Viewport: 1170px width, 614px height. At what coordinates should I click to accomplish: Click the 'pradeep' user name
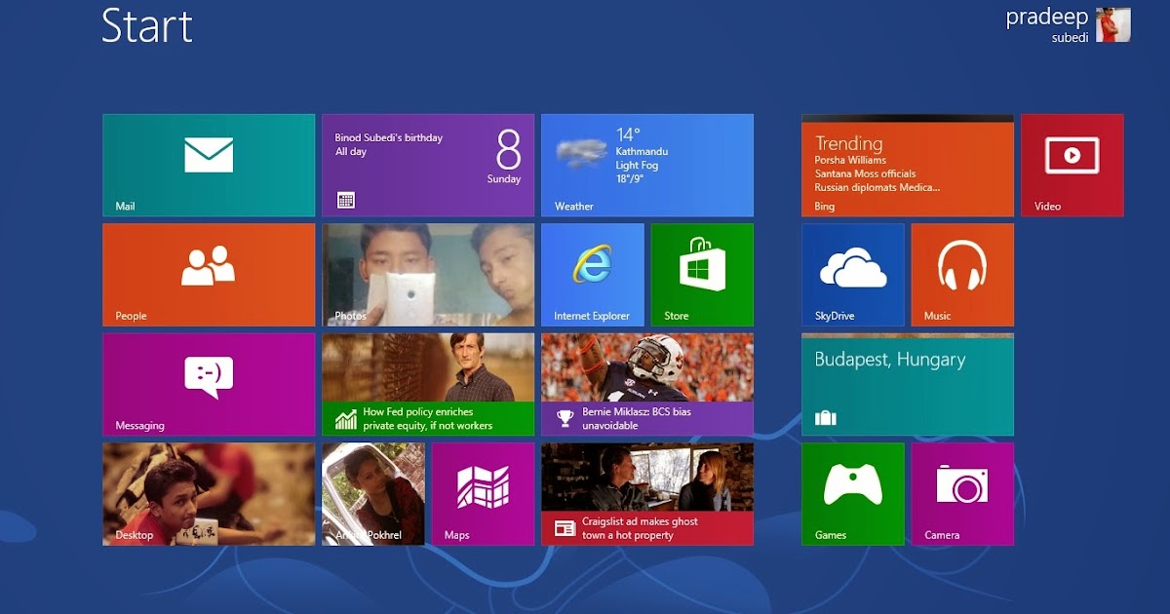[1047, 19]
